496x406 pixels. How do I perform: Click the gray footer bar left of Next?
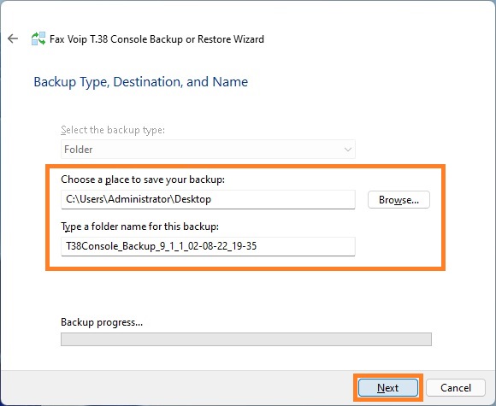click(176, 388)
